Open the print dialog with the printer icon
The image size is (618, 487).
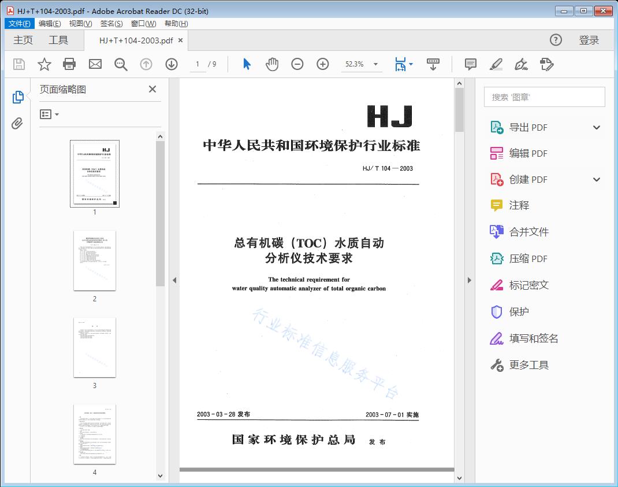point(69,64)
